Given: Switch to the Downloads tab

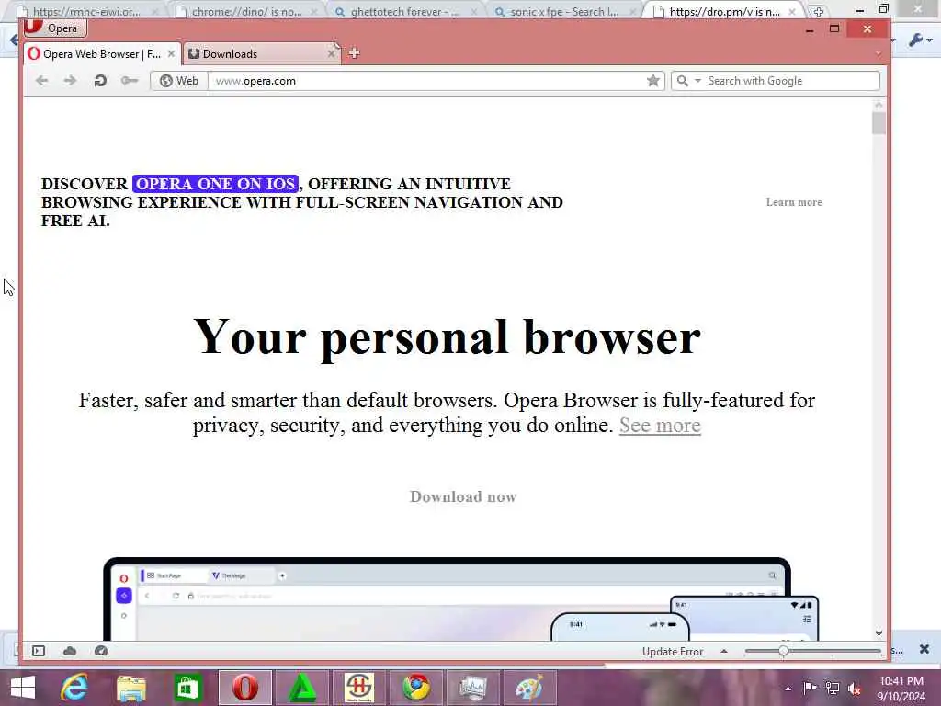Looking at the screenshot, I should coord(262,54).
